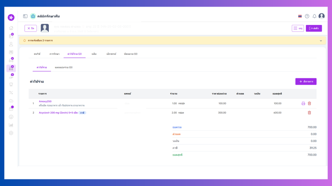The width and height of the screenshot is (332, 186).
Task: Open the notifications bell icon
Action: tap(314, 16)
